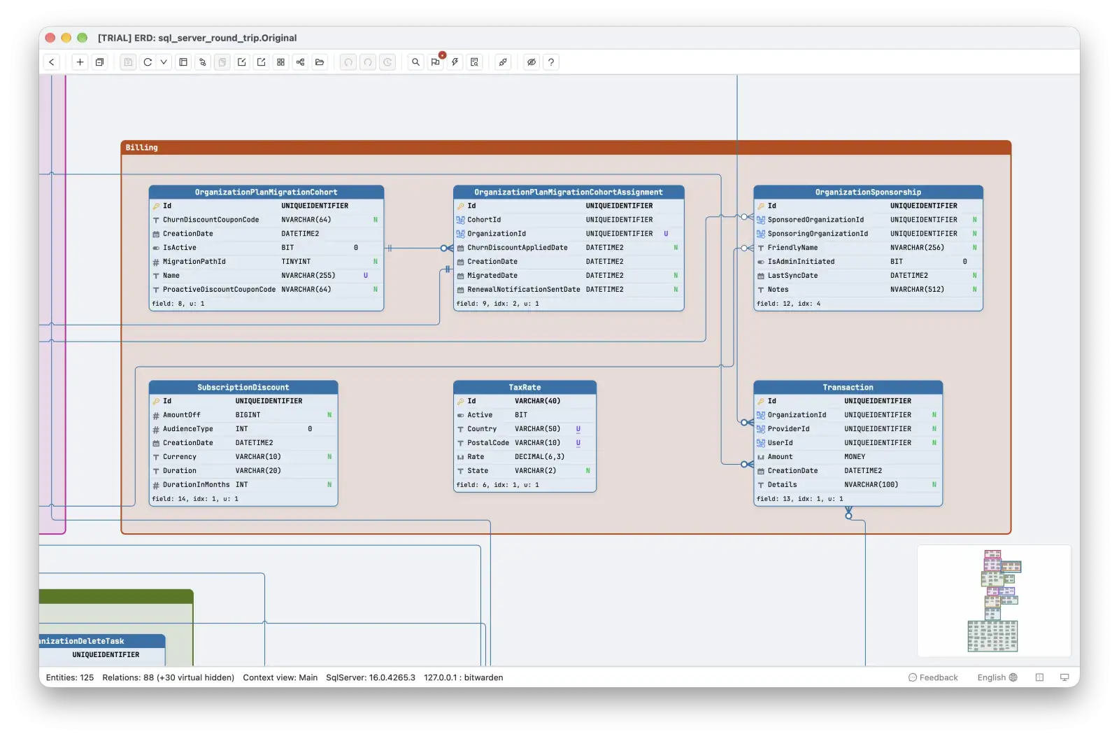Click the monitor icon in status bar
The width and height of the screenshot is (1119, 739).
(x=1064, y=677)
